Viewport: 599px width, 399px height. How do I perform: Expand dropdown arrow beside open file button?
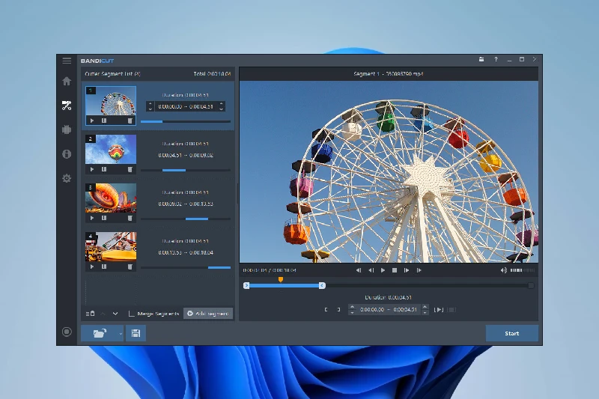[x=121, y=333]
